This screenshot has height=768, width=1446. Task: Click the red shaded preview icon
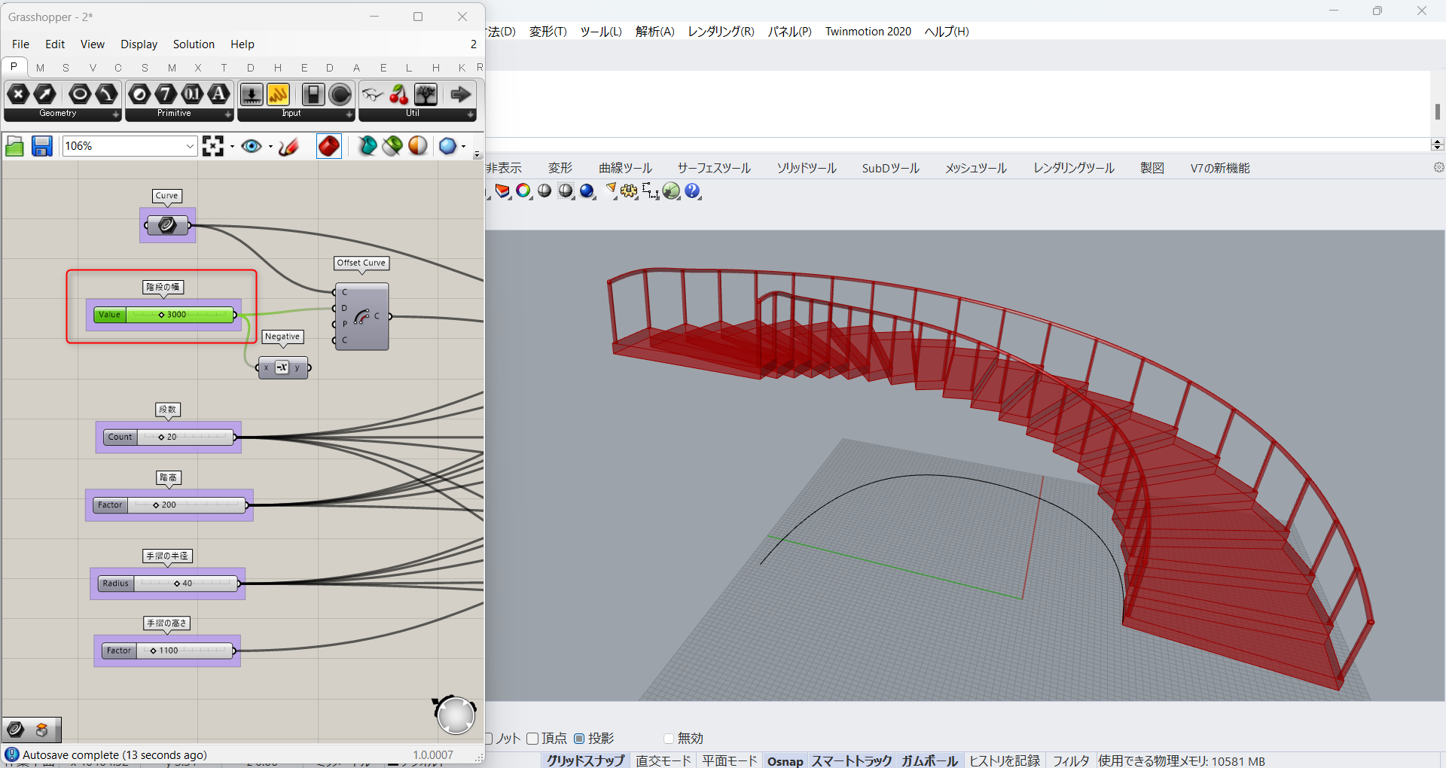pyautogui.click(x=329, y=146)
